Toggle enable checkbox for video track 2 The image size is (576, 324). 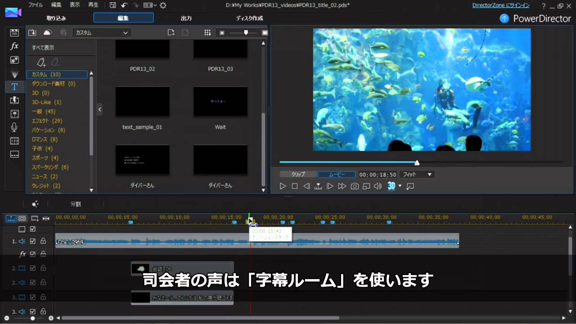[32, 268]
